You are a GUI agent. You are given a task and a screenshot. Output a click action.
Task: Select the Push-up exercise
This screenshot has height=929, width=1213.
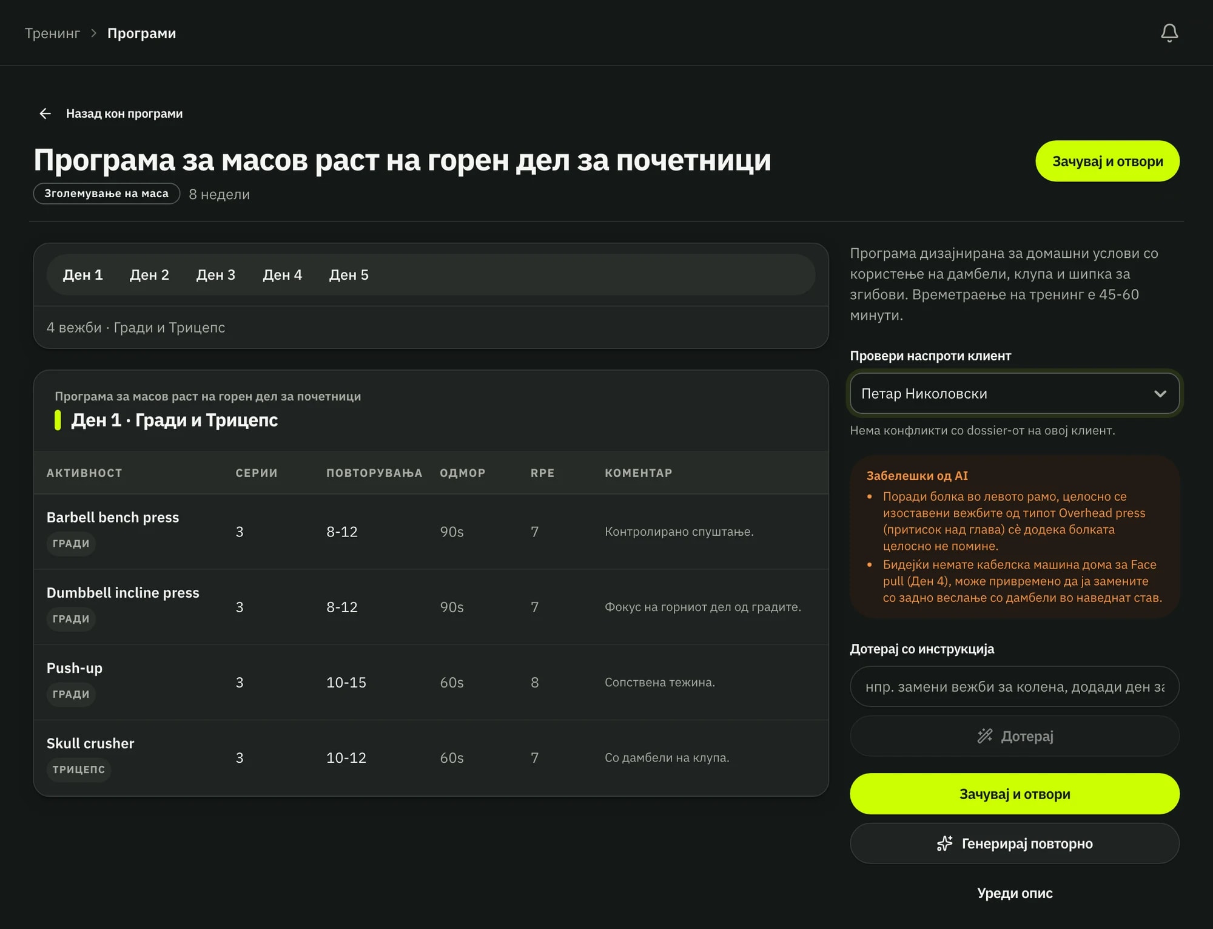(75, 668)
